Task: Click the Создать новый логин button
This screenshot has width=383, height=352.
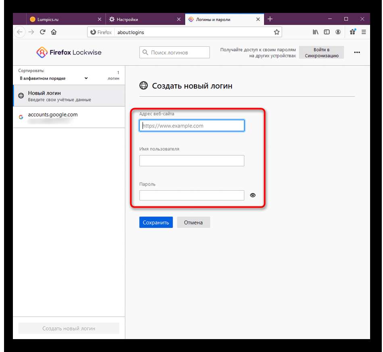Action: point(69,328)
